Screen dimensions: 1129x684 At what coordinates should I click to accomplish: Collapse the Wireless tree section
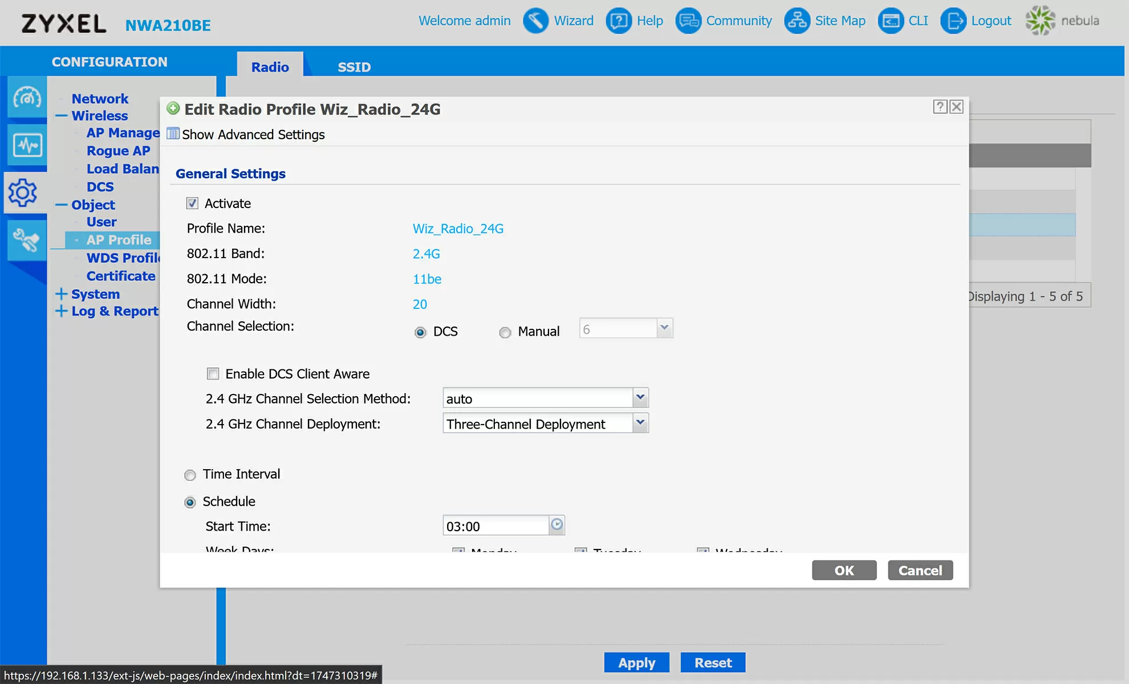62,116
